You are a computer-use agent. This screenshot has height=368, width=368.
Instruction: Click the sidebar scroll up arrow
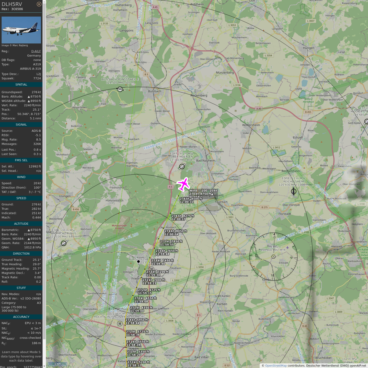coord(44,2)
